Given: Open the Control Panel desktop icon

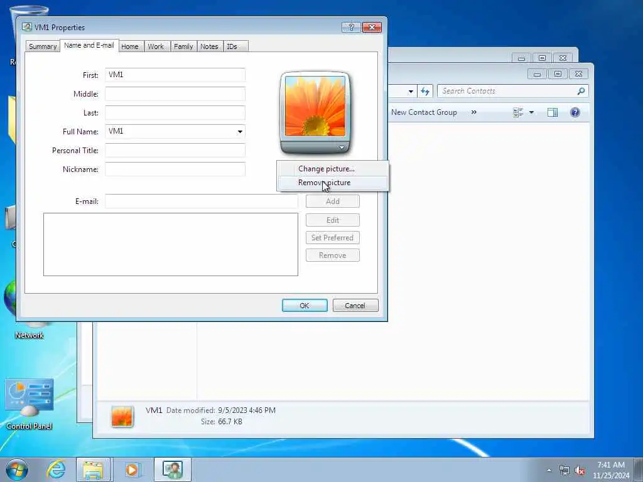Looking at the screenshot, I should [29, 404].
